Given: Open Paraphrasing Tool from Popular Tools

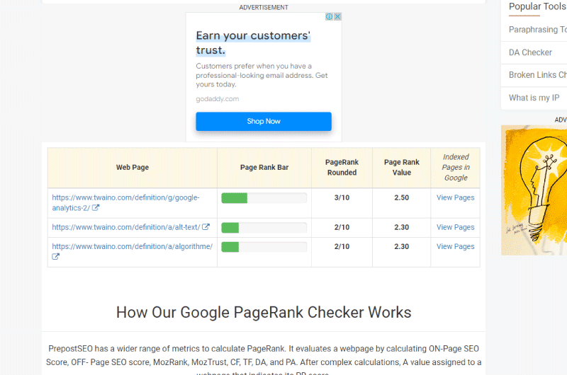Looking at the screenshot, I should tap(537, 30).
